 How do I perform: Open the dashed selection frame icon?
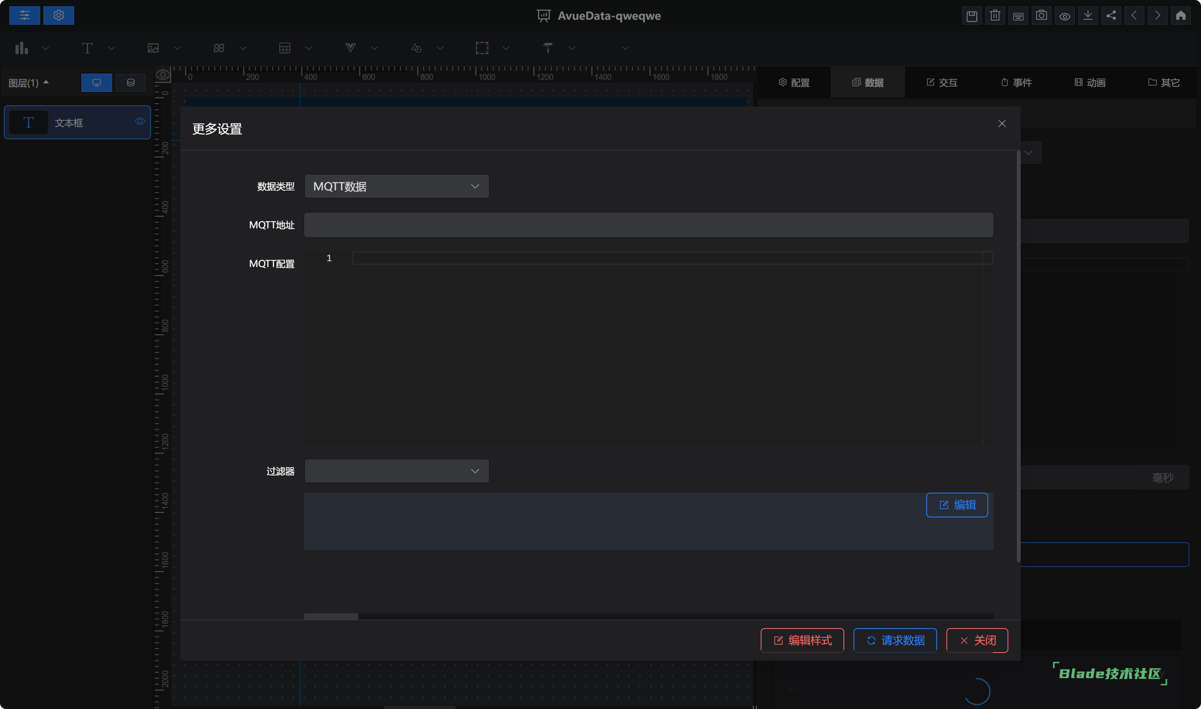coord(482,48)
